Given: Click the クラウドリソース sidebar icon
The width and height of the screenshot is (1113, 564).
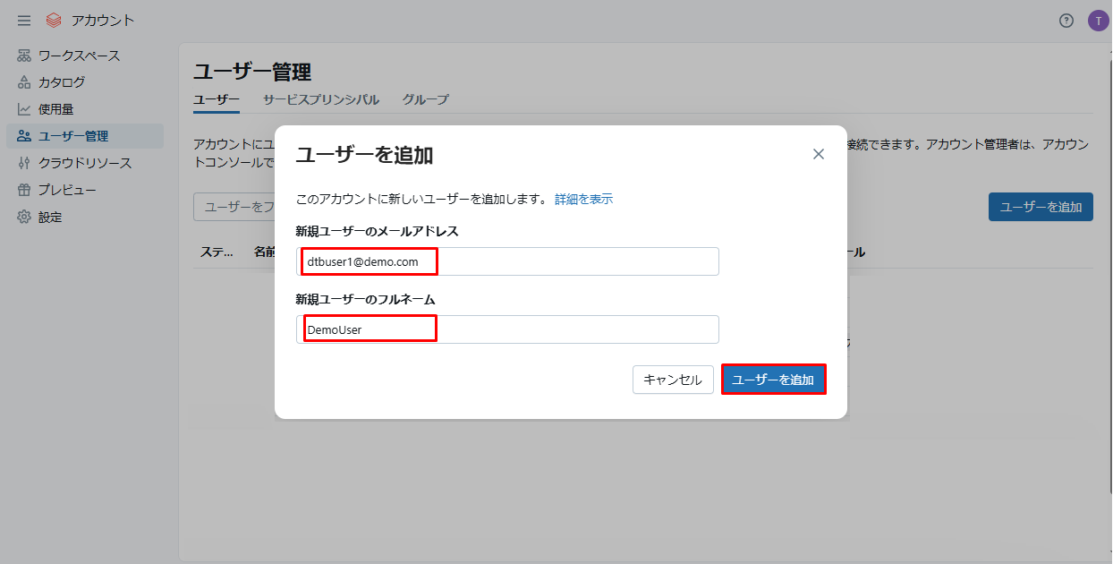Looking at the screenshot, I should (x=24, y=163).
